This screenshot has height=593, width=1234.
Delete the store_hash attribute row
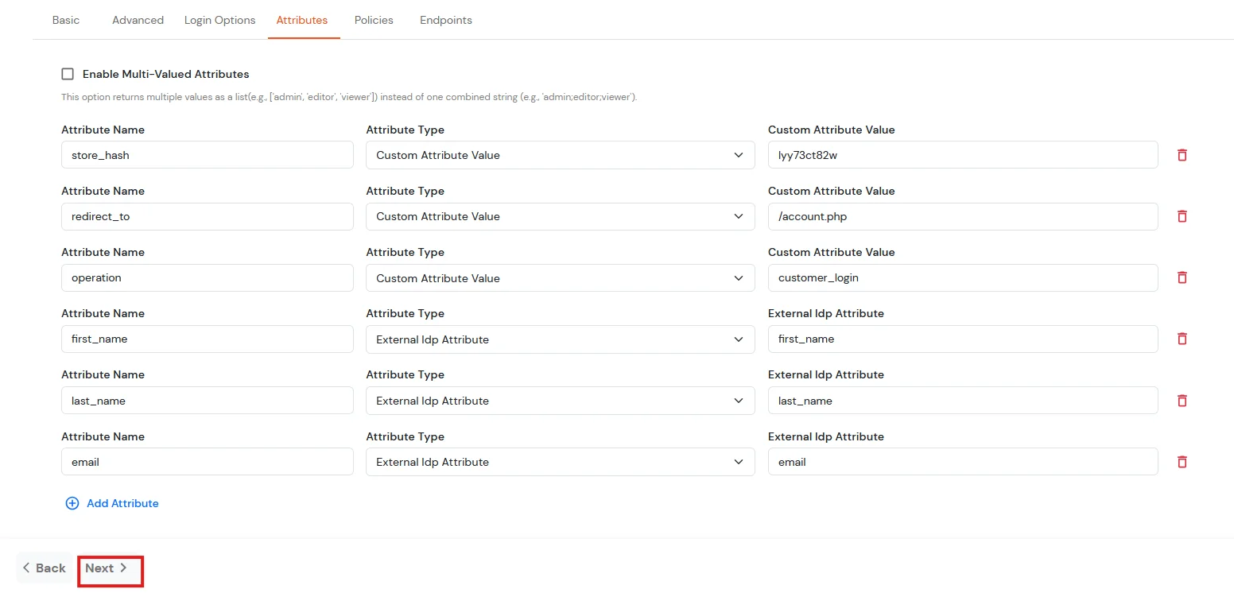[x=1182, y=155]
